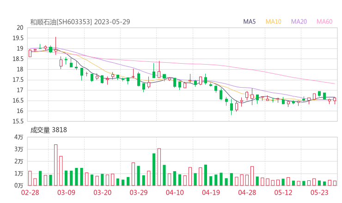Click the 3万 volume axis label
Image resolution: width=342 pixels, height=203 pixels.
click(x=19, y=149)
